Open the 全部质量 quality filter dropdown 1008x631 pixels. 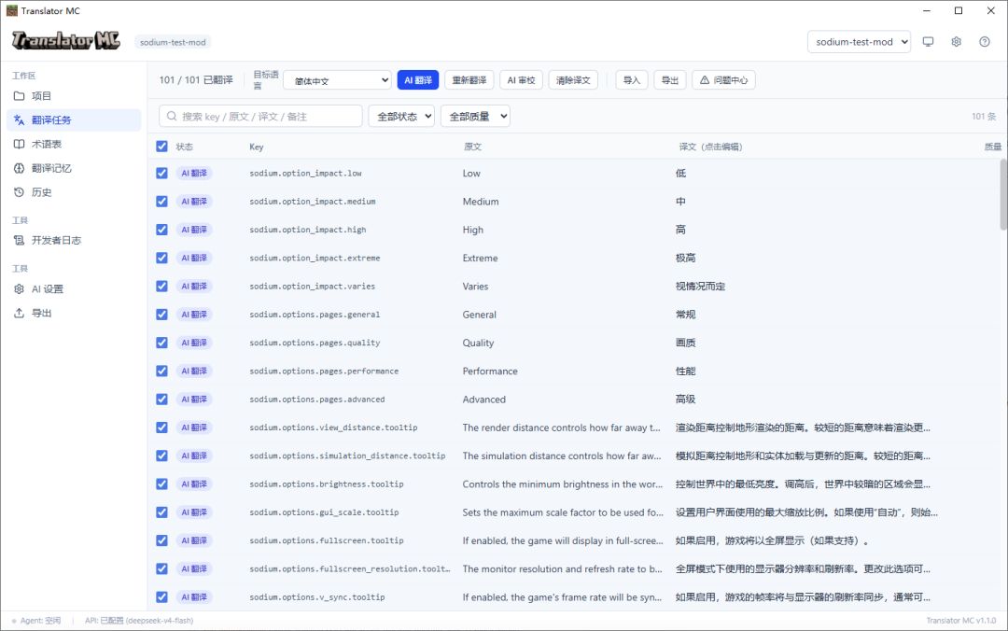click(476, 117)
